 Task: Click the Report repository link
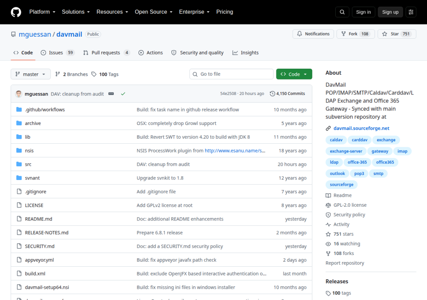click(345, 263)
